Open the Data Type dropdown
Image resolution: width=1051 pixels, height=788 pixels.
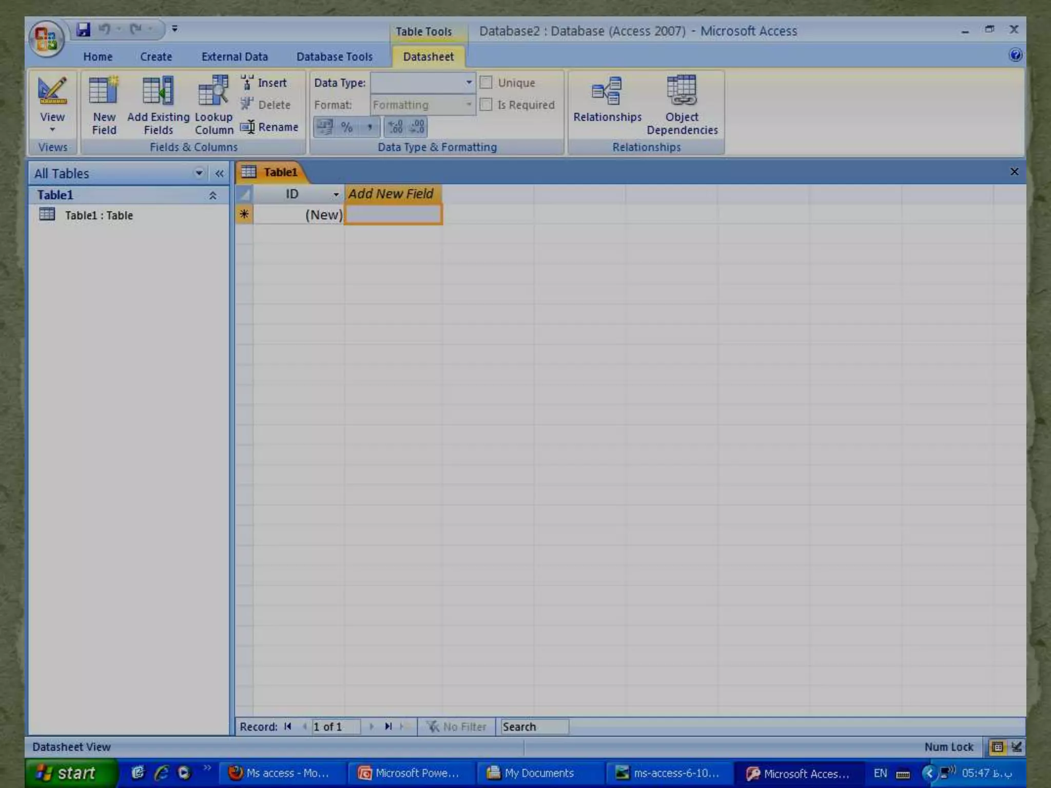point(469,83)
